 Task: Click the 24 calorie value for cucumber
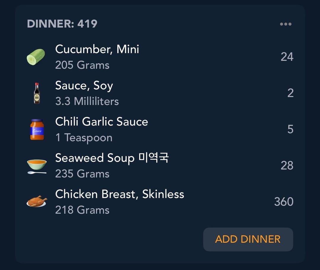coord(287,57)
